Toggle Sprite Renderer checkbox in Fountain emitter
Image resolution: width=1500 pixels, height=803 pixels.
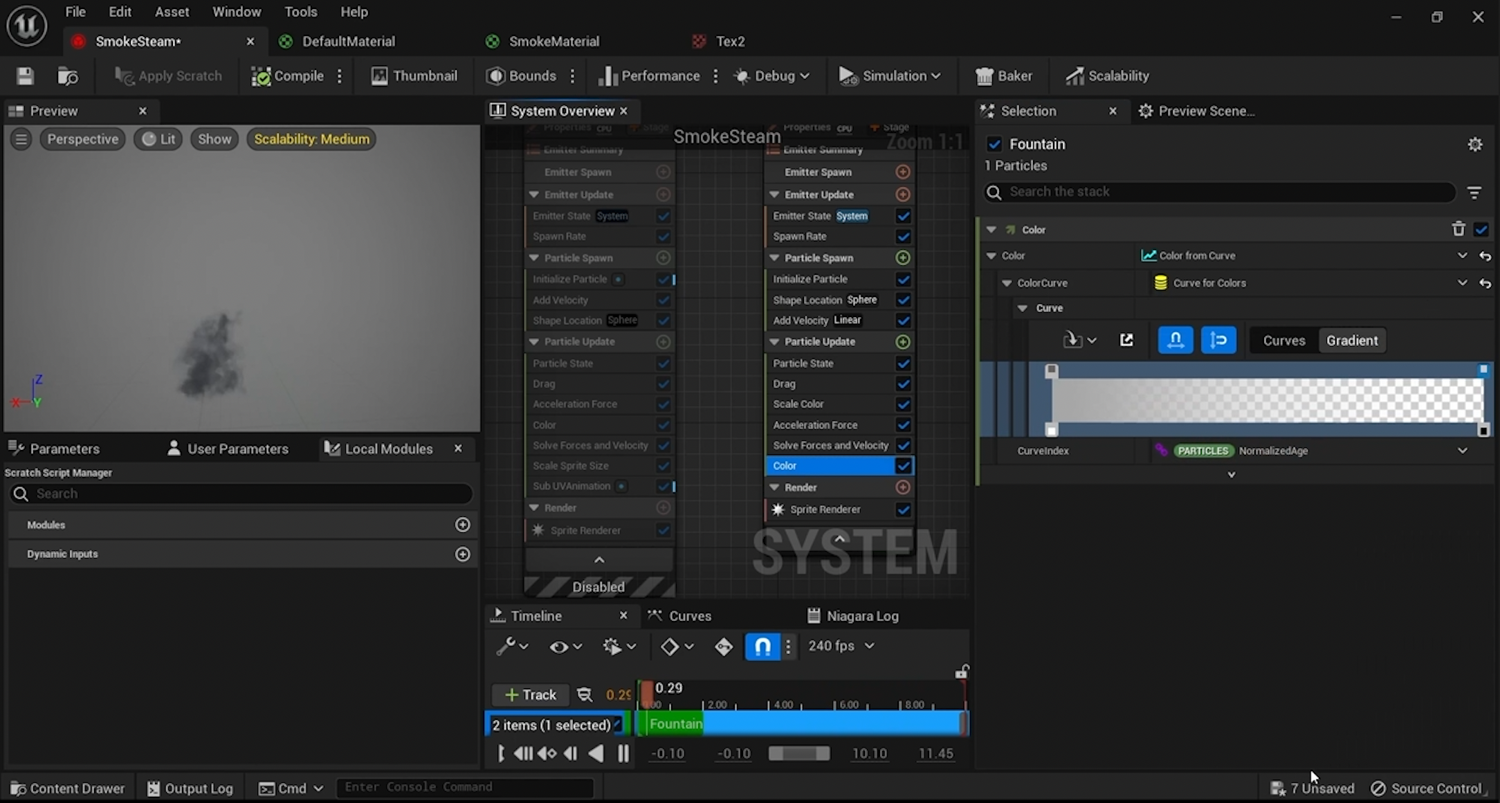(x=903, y=509)
